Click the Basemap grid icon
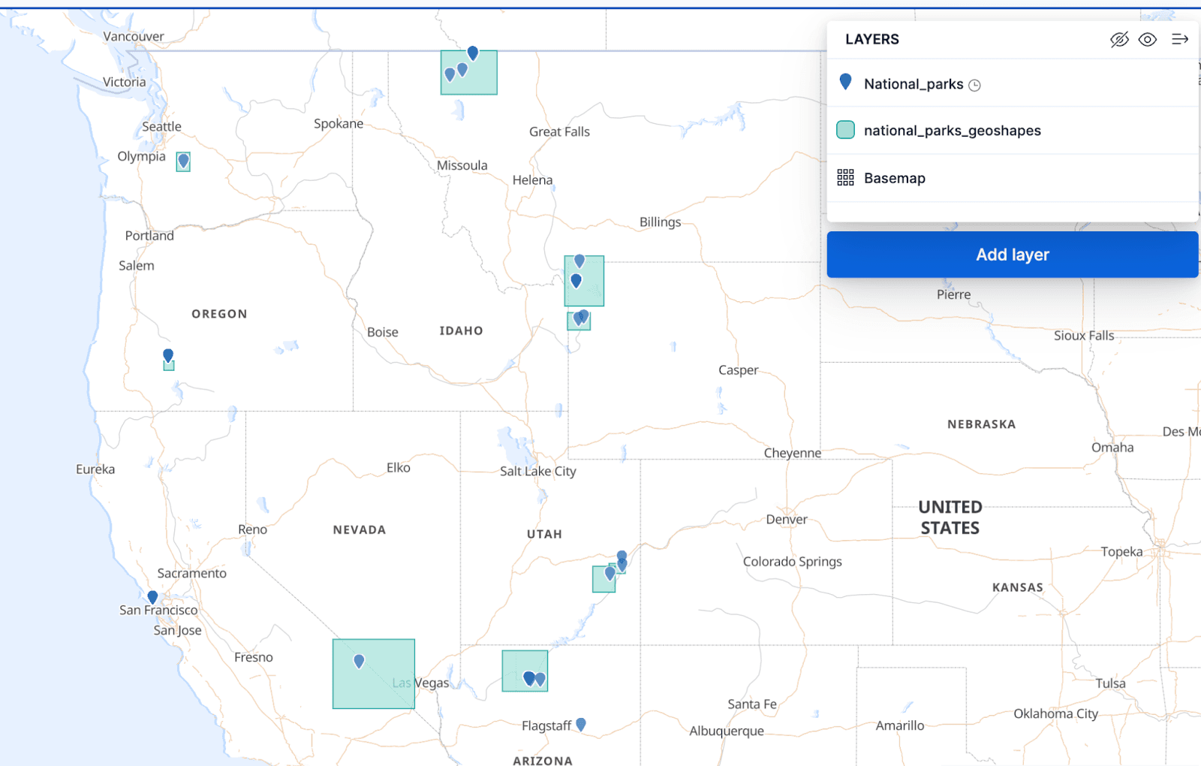 (845, 178)
